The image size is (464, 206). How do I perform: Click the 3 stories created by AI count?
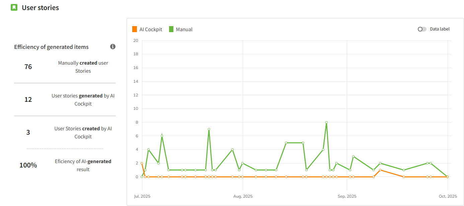(28, 132)
